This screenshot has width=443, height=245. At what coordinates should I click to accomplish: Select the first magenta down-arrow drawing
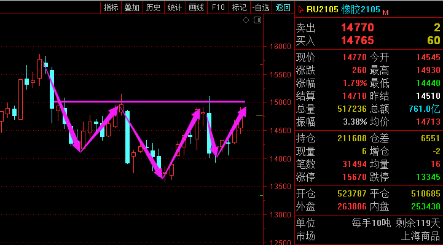(61, 107)
